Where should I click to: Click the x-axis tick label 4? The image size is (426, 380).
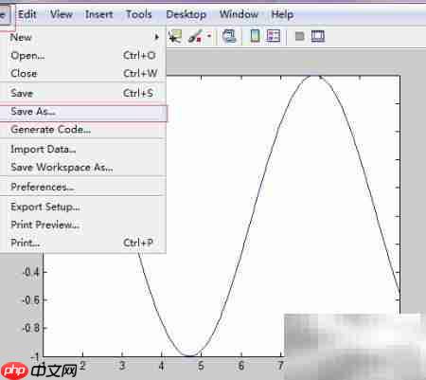click(161, 366)
